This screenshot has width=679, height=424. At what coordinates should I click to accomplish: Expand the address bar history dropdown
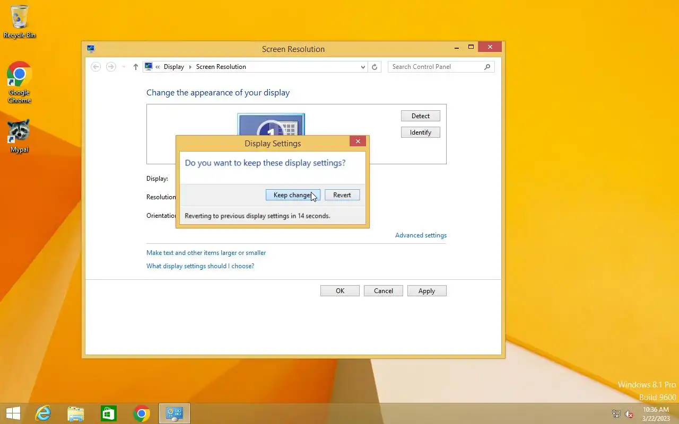(x=363, y=67)
